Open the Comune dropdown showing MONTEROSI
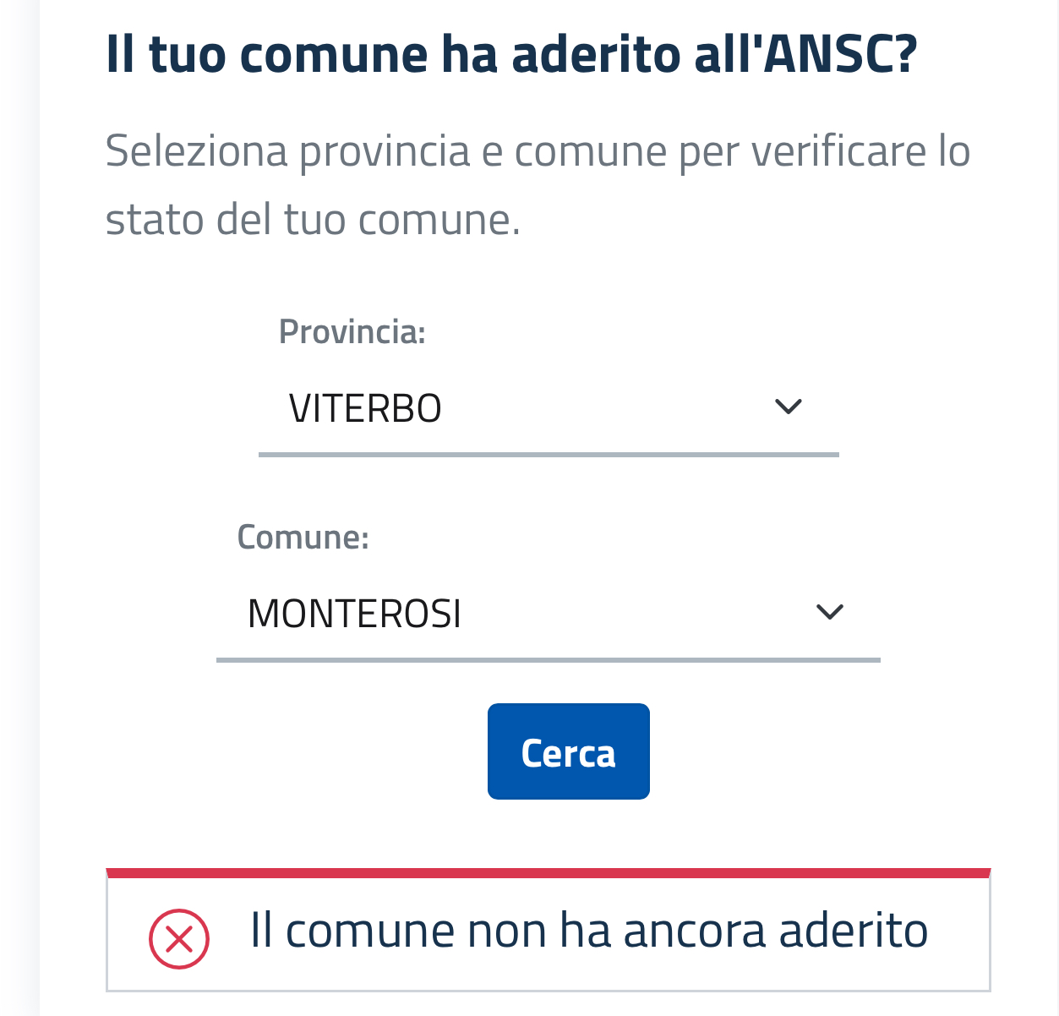This screenshot has height=1016, width=1059. 548,613
